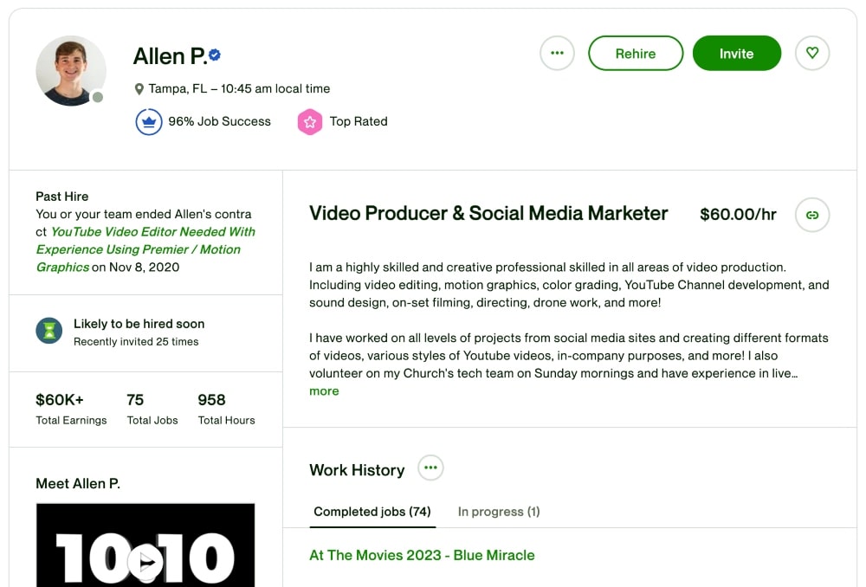Image resolution: width=866 pixels, height=587 pixels.
Task: Copy profile link with the chain icon
Action: tap(812, 215)
